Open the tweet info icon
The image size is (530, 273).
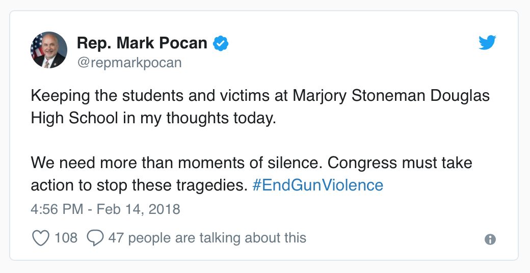(490, 239)
